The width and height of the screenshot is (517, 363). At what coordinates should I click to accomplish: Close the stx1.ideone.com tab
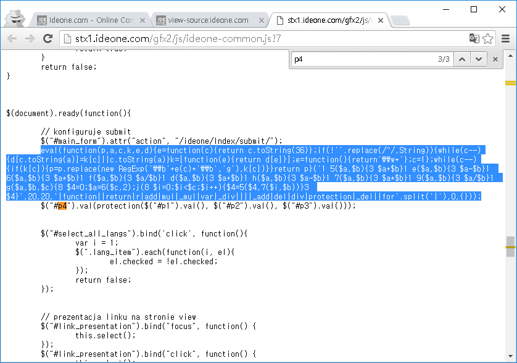click(381, 20)
